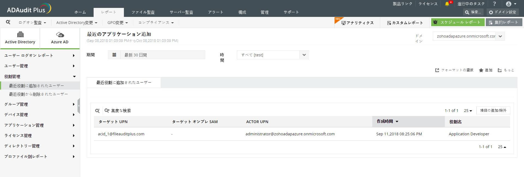The height and width of the screenshot is (177, 524).
Task: Open the コンプライアンス dropdown menu
Action: click(x=156, y=23)
